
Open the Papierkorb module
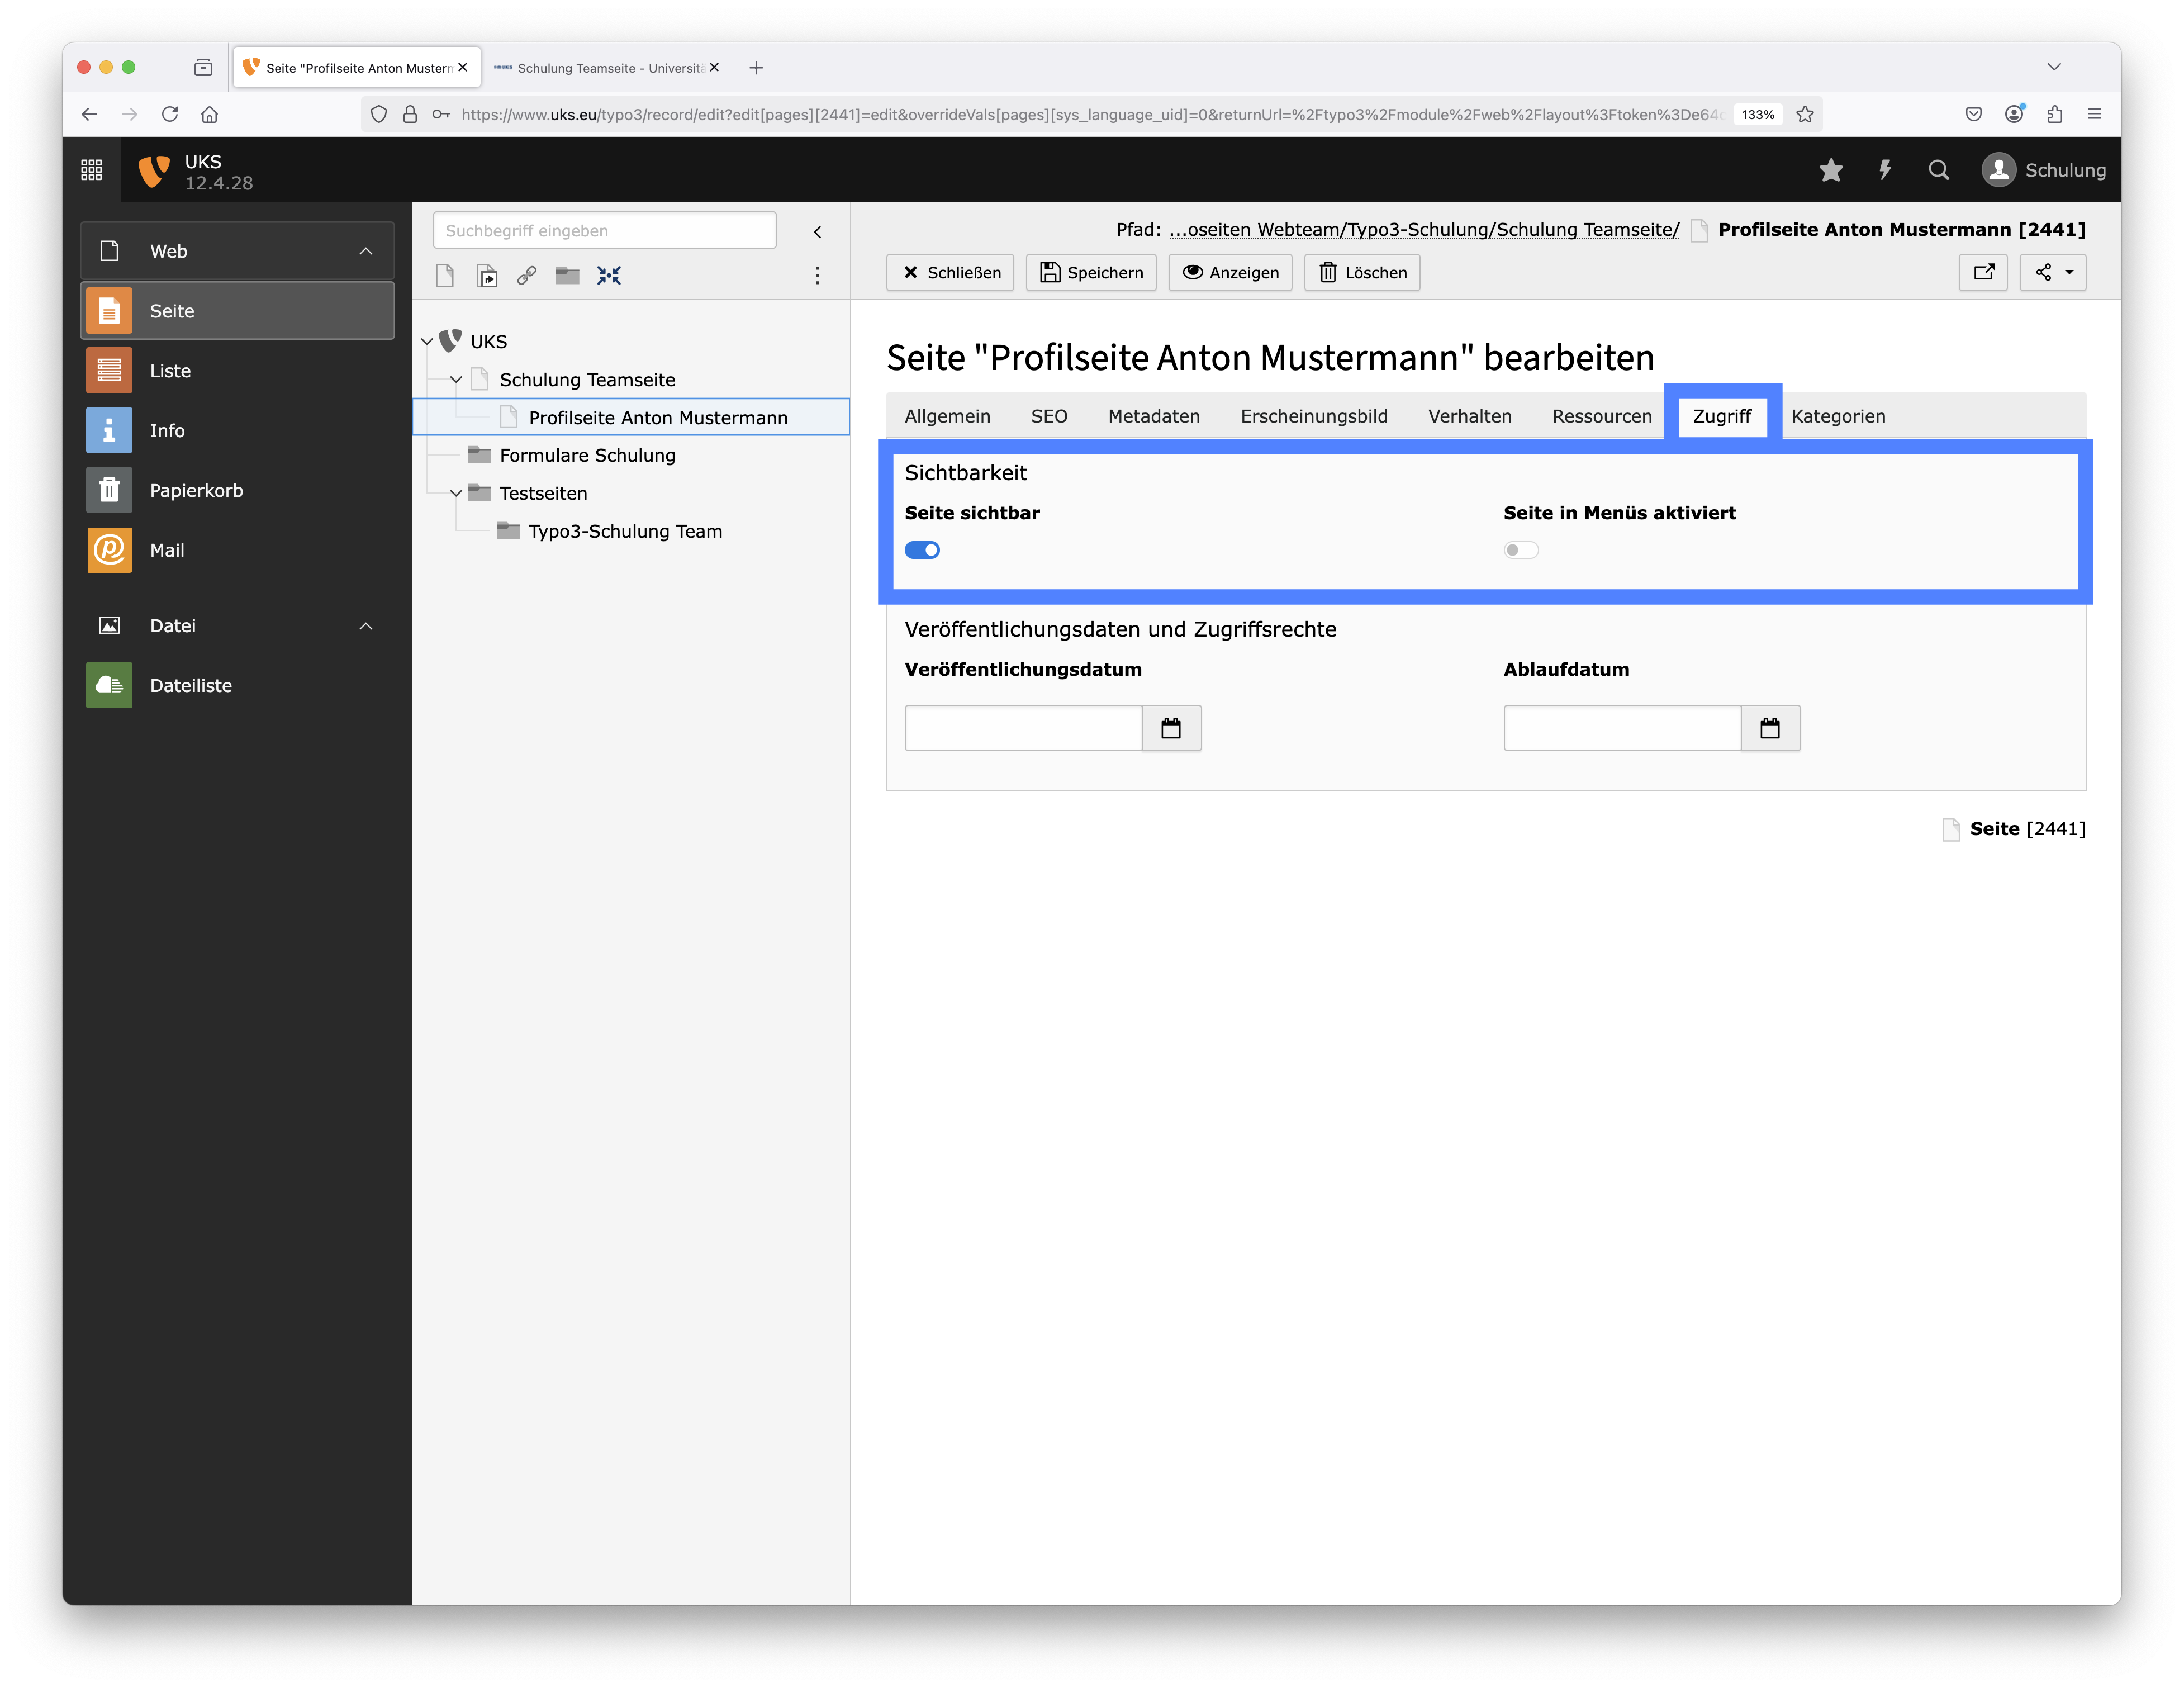[196, 490]
